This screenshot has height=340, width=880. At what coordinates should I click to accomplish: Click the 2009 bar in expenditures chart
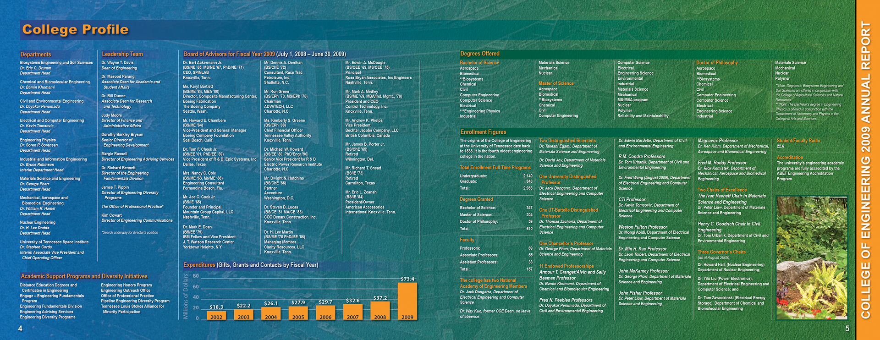407,301
